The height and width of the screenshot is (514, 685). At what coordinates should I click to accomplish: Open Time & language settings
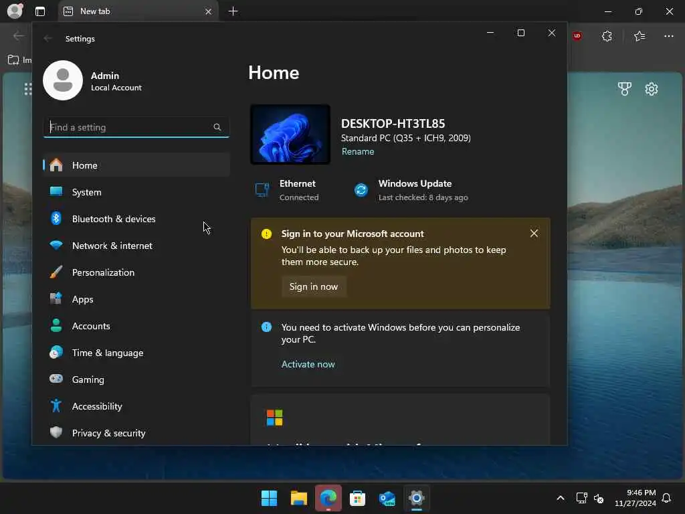[136, 353]
